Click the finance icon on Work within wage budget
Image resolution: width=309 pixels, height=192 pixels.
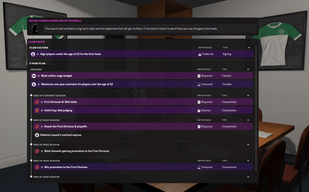[34, 76]
